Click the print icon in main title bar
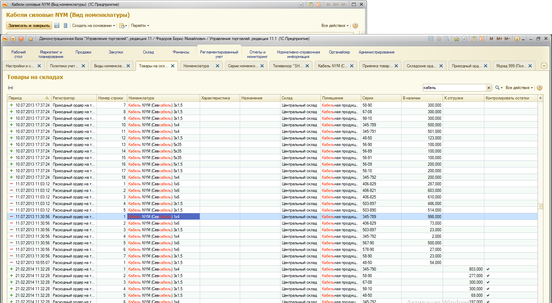Viewport: 552px width, 303px height. pyautogui.click(x=439, y=39)
